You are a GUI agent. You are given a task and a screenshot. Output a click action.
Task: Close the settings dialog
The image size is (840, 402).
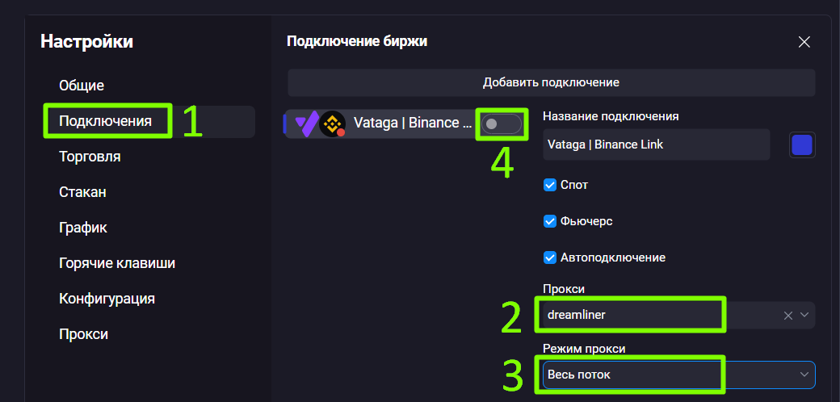tap(804, 42)
